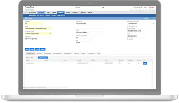
Task: Open the New Contract submenu link
Action: (61, 15)
